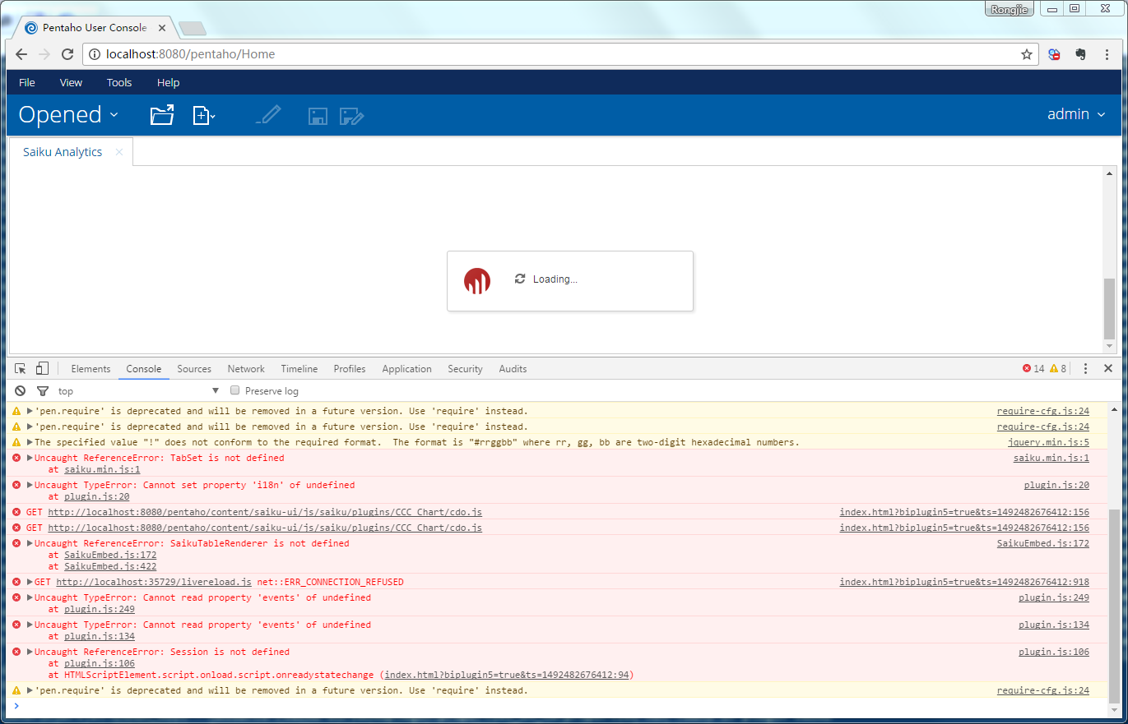Open the SaikuEmbed.js:172 source link on the right
This screenshot has height=724, width=1128.
(x=1042, y=543)
